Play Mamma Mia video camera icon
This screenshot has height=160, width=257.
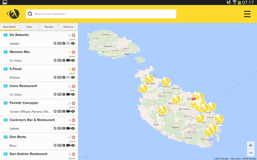pyautogui.click(x=68, y=60)
